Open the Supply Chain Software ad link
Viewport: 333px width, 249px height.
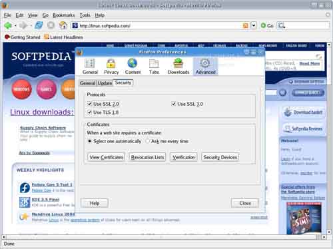coord(43,128)
